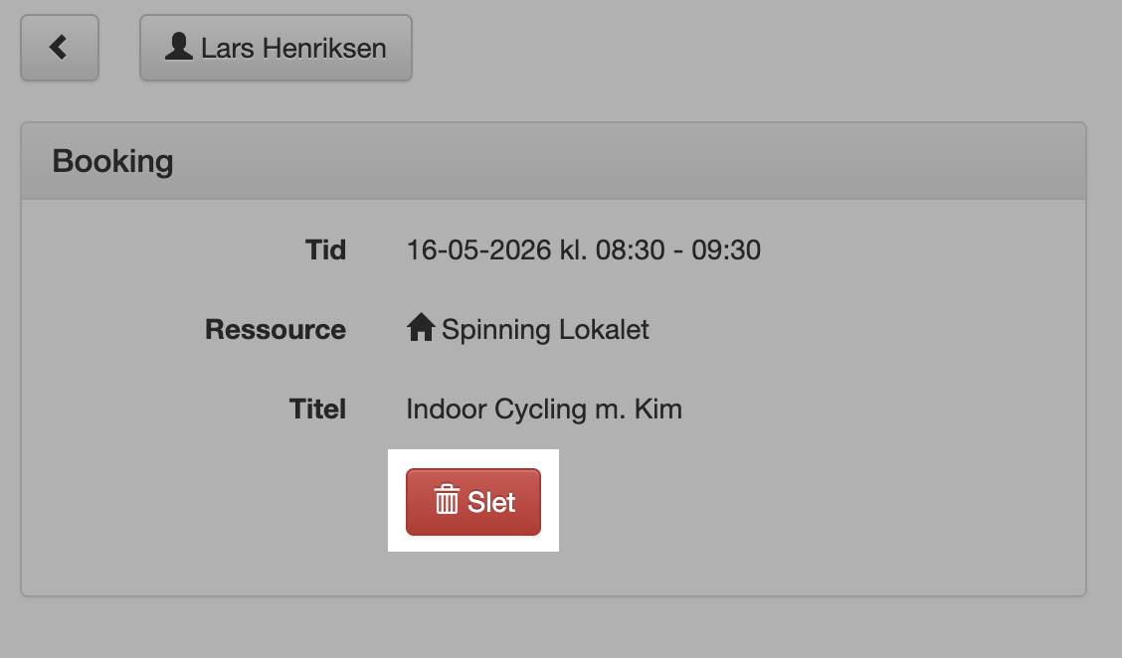Viewport: 1122px width, 658px height.
Task: Select the Indoor Cycling title text
Action: click(x=496, y=410)
